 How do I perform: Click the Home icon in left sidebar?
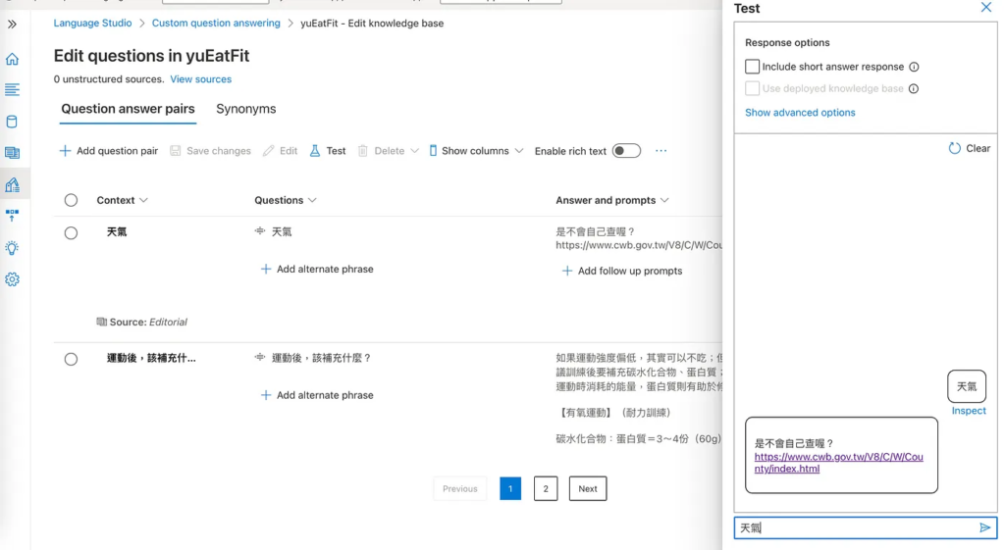(x=12, y=59)
